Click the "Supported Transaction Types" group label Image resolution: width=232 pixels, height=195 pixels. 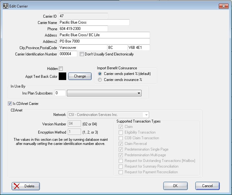138,121
